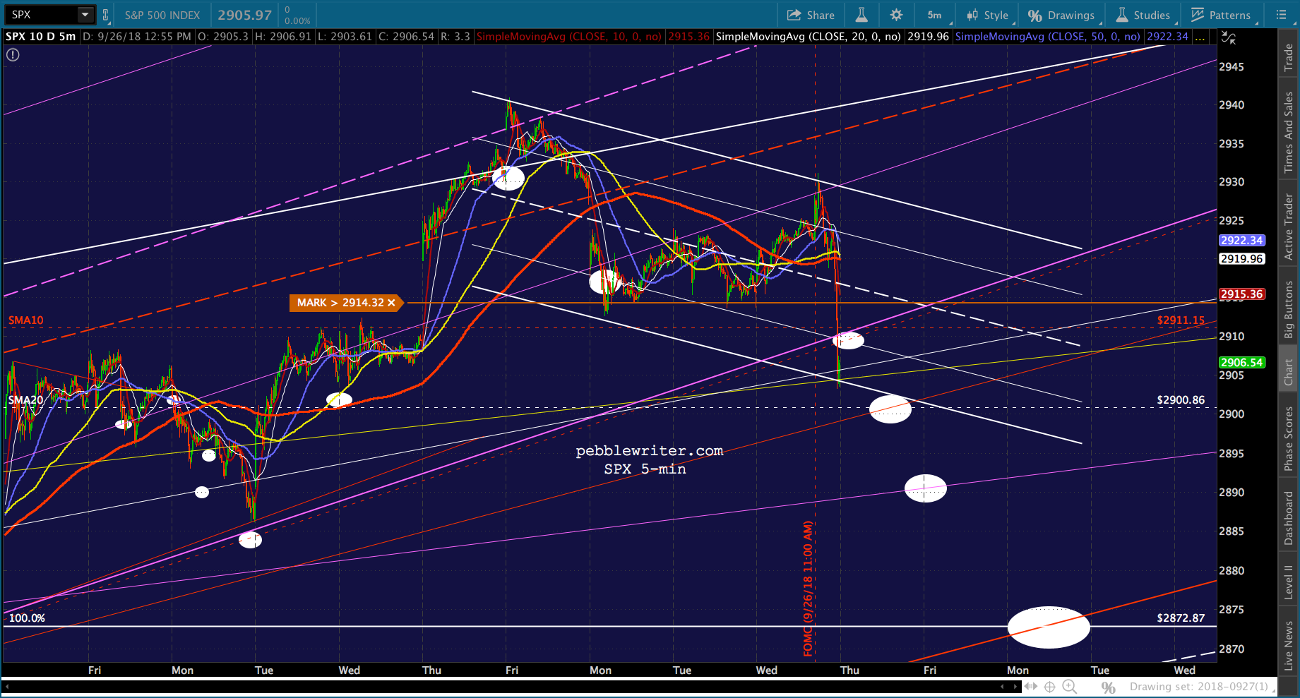Click the $2911.15 price level label
The width and height of the screenshot is (1300, 698).
[1181, 320]
